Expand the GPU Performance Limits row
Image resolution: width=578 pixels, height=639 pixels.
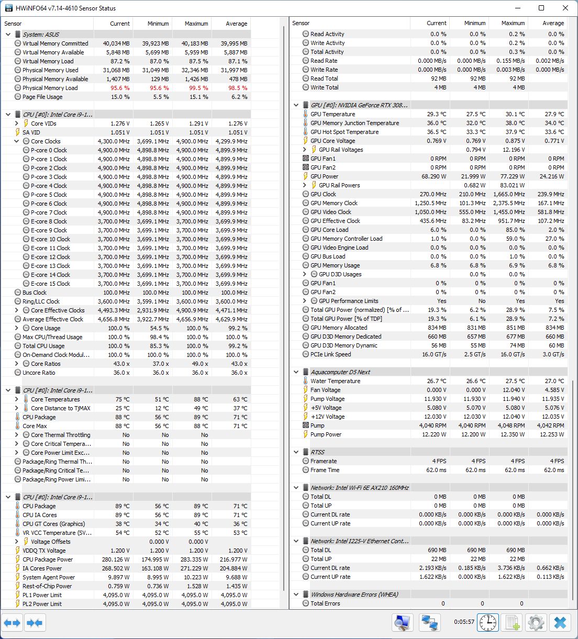pos(305,301)
